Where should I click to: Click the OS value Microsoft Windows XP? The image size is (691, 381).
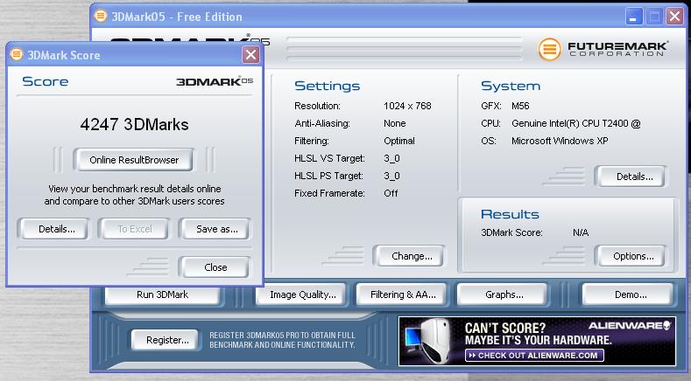click(560, 141)
